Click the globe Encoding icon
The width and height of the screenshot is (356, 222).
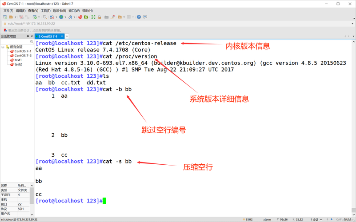(x=61, y=17)
